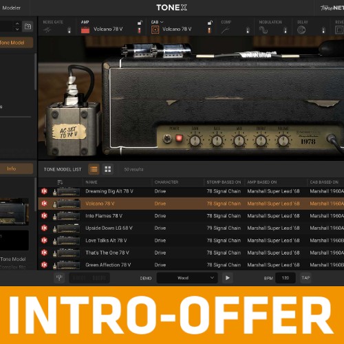Screen dimensions: 344x344
Task: Toggle the COMP on/off switch
Action: click(x=248, y=30)
